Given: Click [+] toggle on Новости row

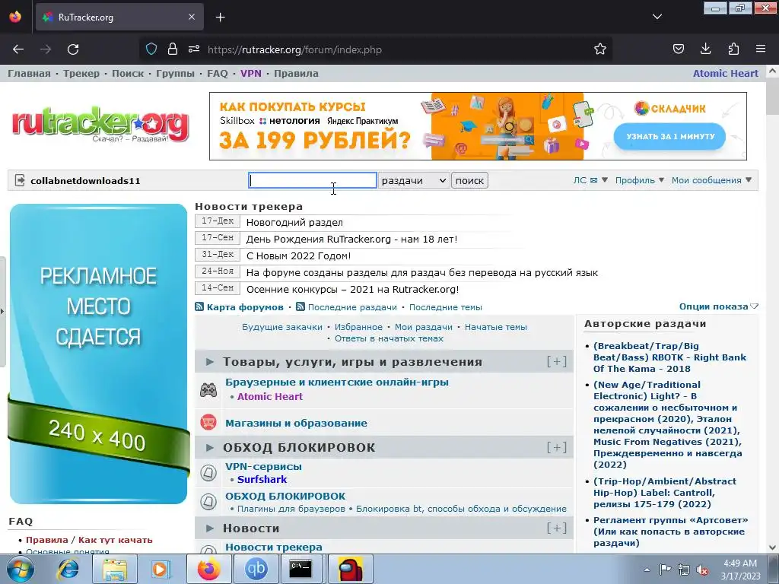Looking at the screenshot, I should point(556,528).
